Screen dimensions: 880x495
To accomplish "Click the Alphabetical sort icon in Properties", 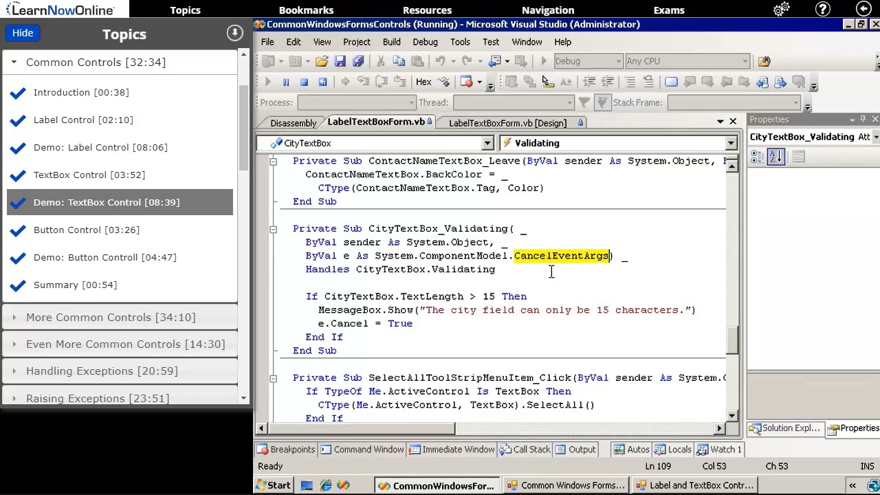I will pyautogui.click(x=776, y=157).
